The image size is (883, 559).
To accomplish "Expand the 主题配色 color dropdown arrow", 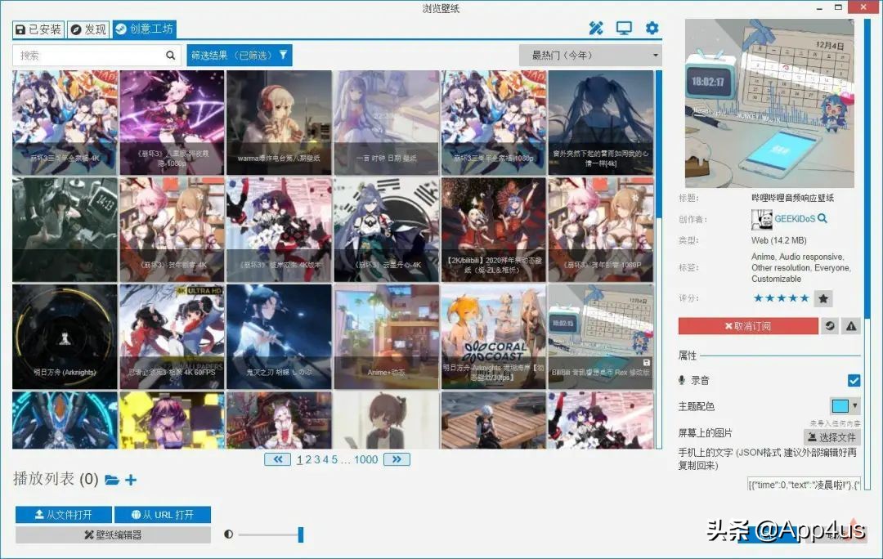I will coord(855,405).
